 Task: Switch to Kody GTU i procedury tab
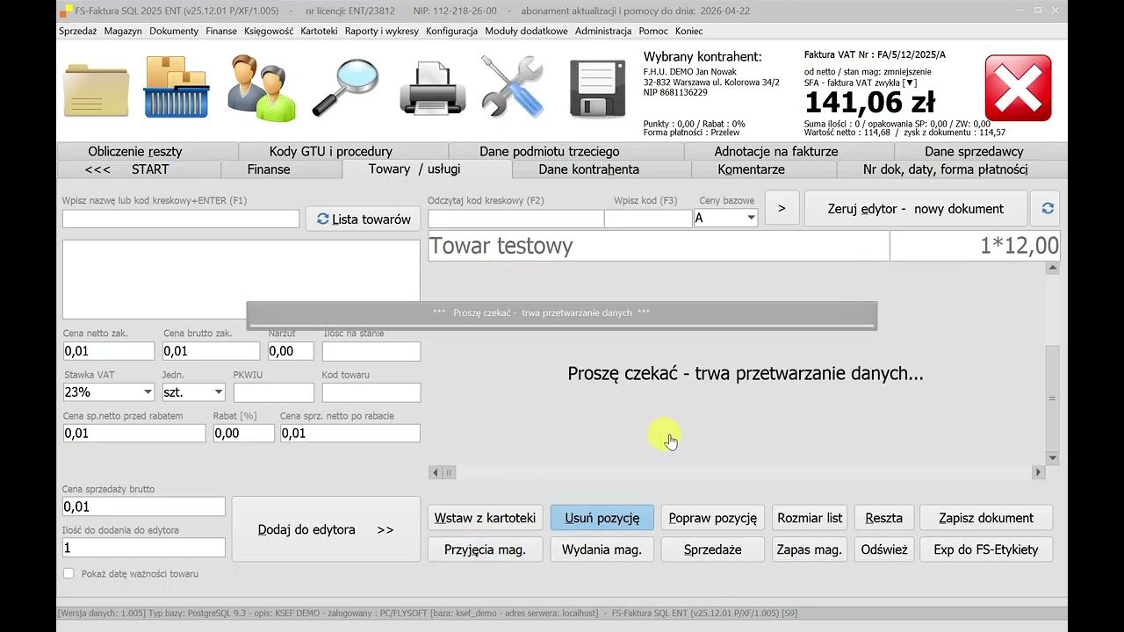point(331,151)
